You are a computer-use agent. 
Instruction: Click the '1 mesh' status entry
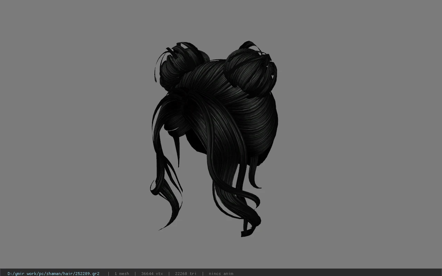coord(122,274)
